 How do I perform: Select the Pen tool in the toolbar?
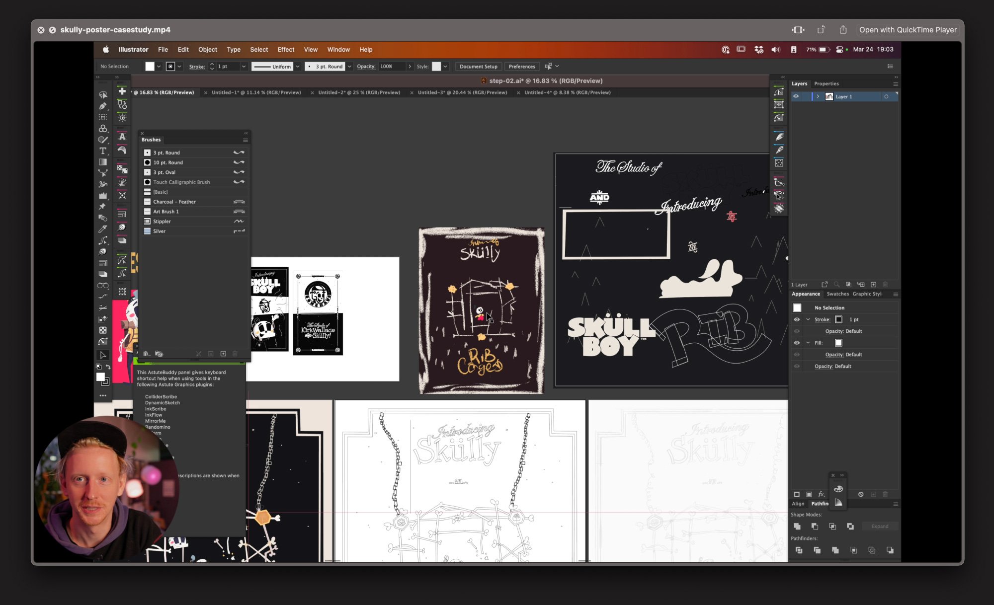click(103, 106)
